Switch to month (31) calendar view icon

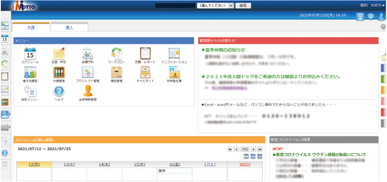[260, 157]
